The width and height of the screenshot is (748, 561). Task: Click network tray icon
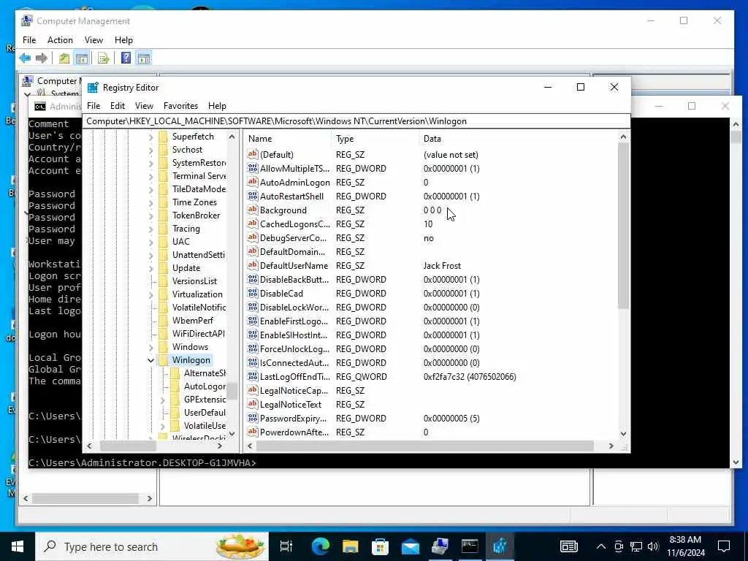[x=636, y=546]
